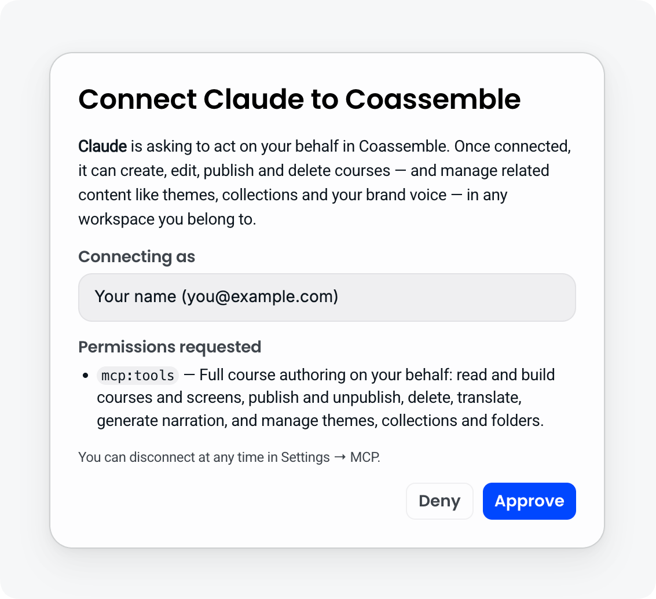Click the 'you@example.com' email text

tap(260, 296)
